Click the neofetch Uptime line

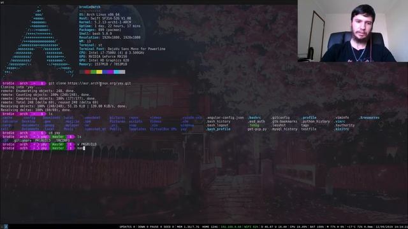pyautogui.click(x=110, y=26)
